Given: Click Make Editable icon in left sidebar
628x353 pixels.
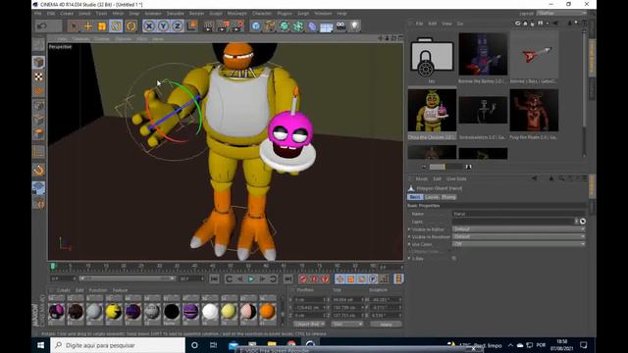Looking at the screenshot, I should coord(38,44).
